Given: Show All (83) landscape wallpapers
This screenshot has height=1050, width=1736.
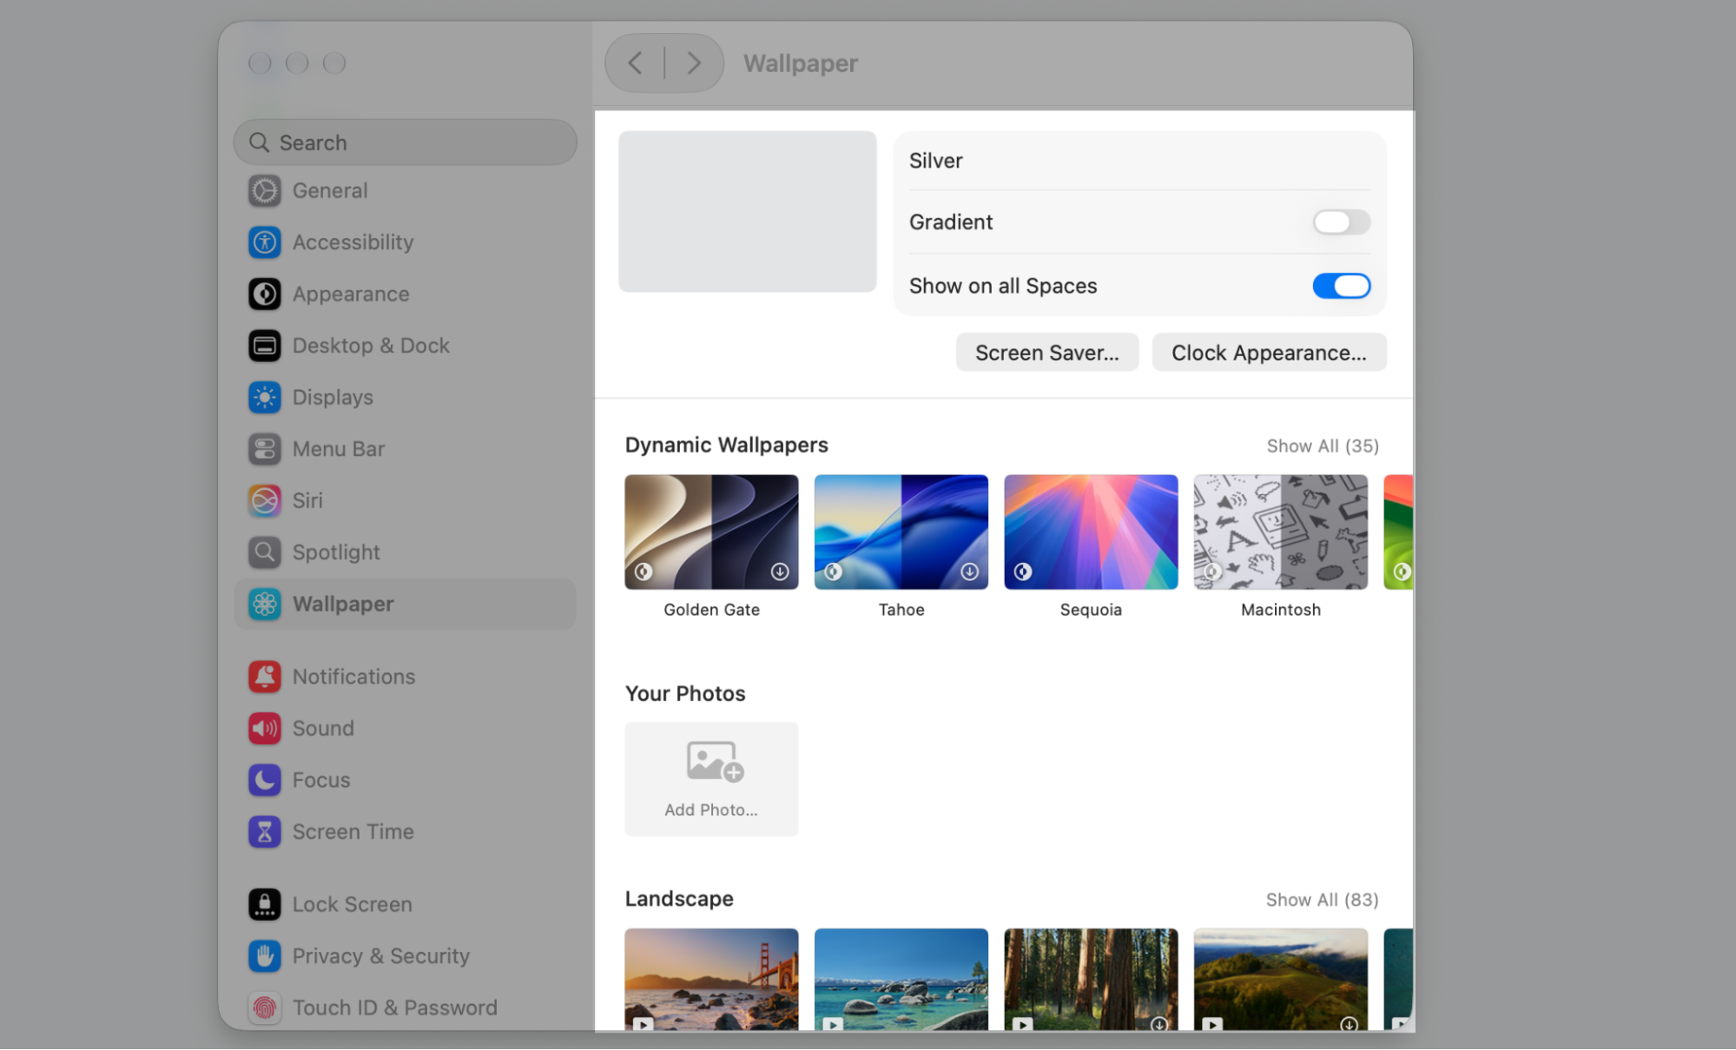Looking at the screenshot, I should (x=1322, y=900).
